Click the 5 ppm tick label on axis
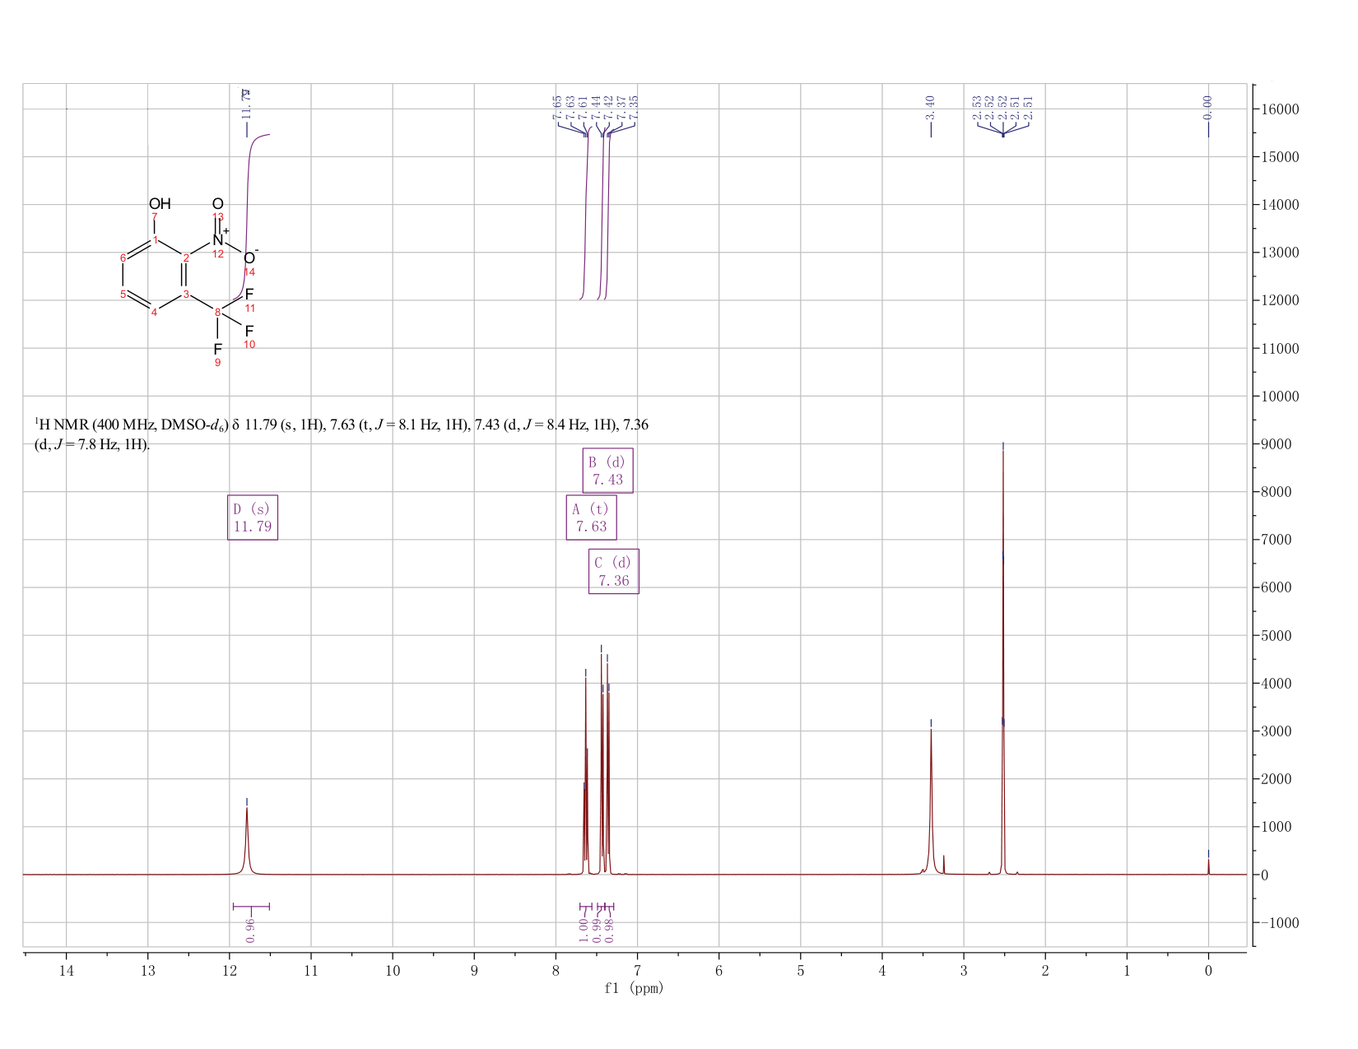The height and width of the screenshot is (1049, 1358). [x=801, y=971]
